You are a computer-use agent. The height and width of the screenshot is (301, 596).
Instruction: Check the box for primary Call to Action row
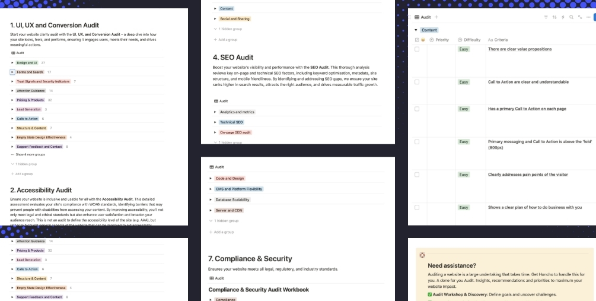pos(417,109)
